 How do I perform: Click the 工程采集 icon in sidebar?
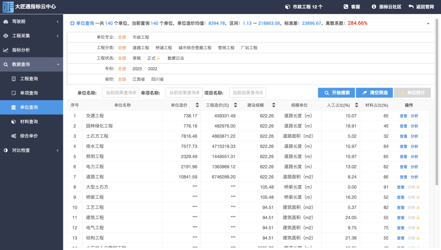(6, 35)
